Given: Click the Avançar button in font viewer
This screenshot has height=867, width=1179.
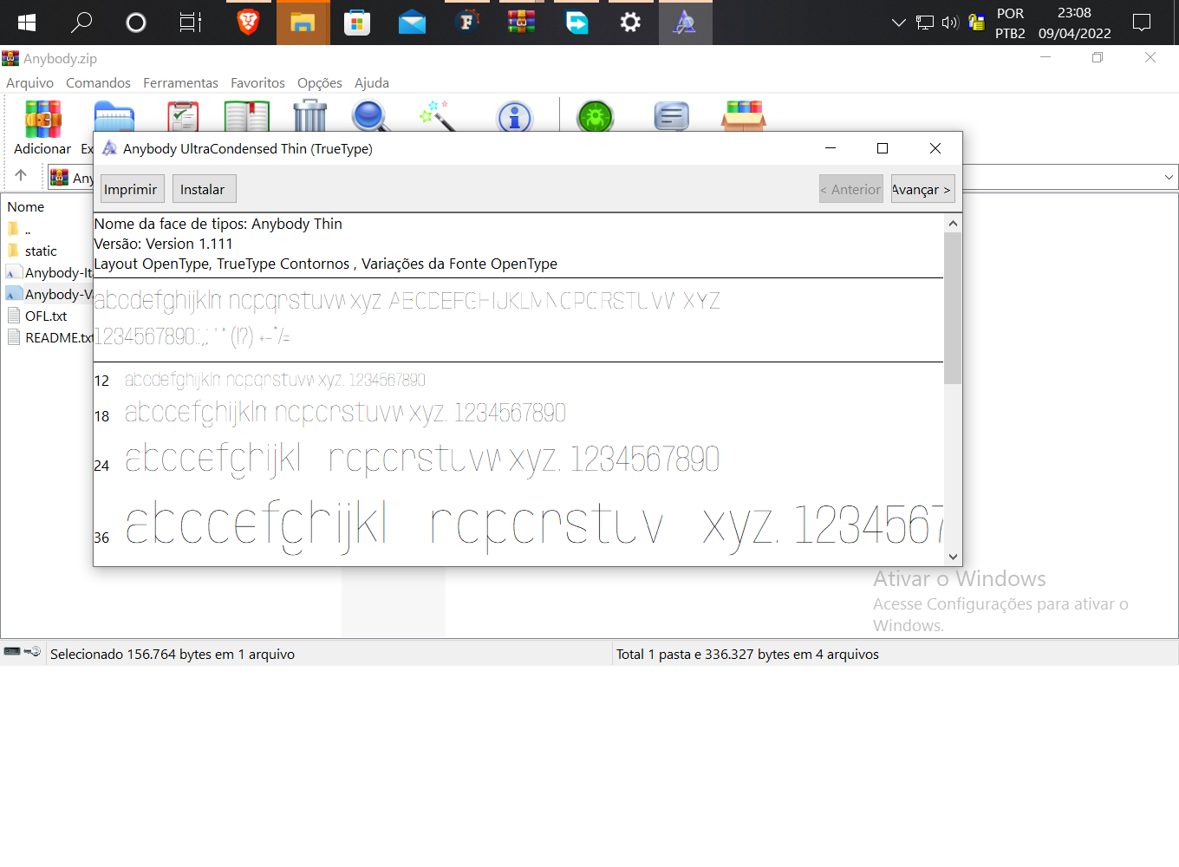Looking at the screenshot, I should pyautogui.click(x=922, y=189).
